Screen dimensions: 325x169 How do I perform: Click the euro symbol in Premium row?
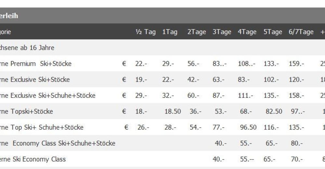point(124,64)
